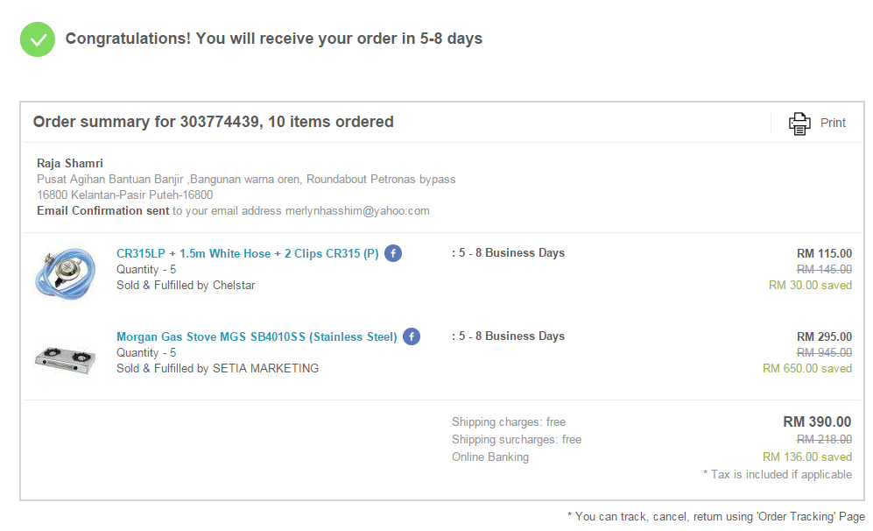Click the RM 650.00 saved text
Viewport: 873px width, 531px height.
point(807,368)
